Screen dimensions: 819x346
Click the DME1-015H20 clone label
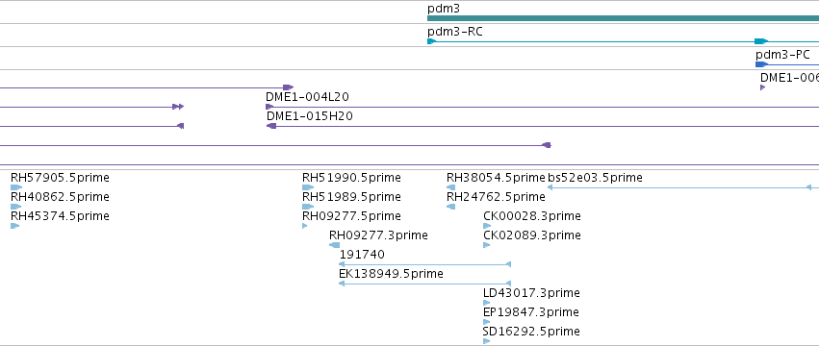(x=309, y=116)
